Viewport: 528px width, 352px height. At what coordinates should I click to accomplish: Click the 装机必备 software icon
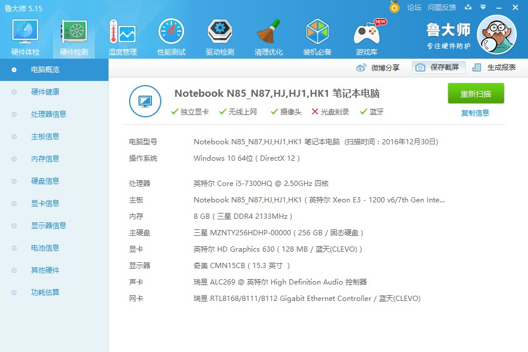317,34
